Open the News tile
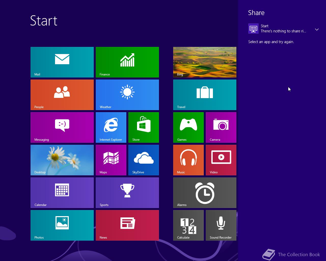 pos(127,225)
